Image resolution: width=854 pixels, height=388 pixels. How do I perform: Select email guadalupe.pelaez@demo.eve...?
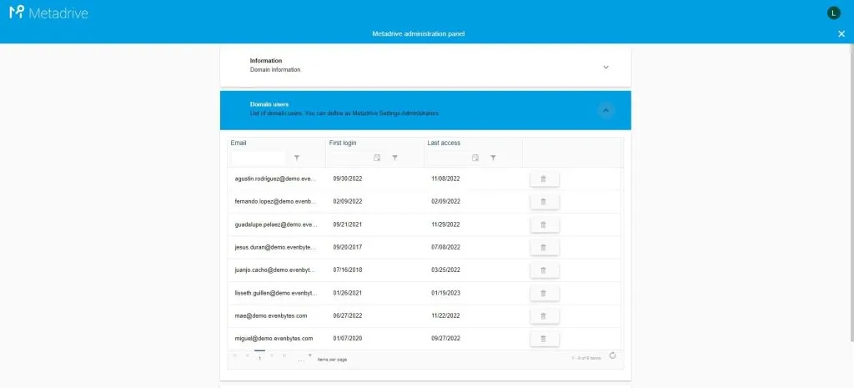[275, 224]
